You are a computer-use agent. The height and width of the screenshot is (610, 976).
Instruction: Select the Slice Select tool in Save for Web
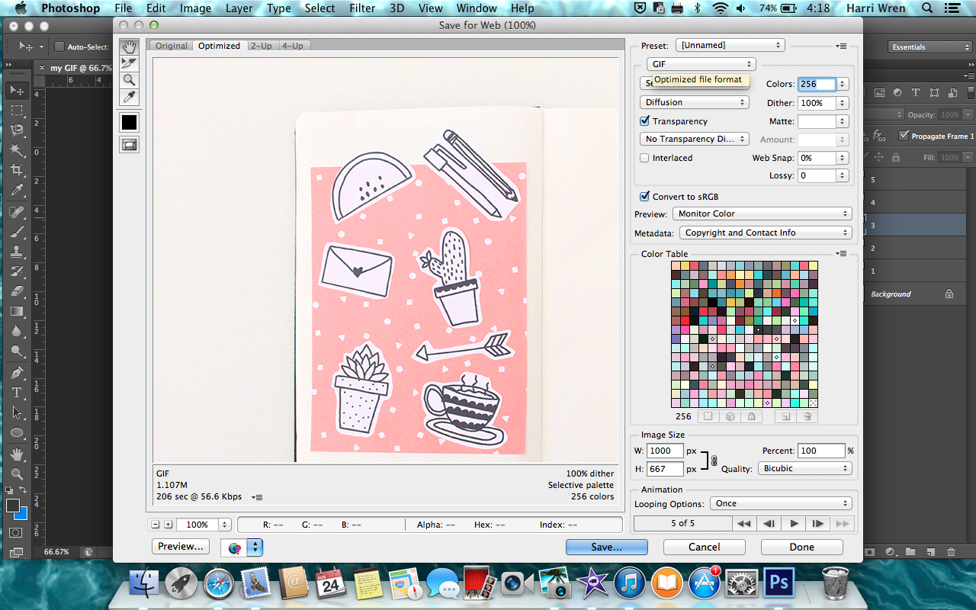pyautogui.click(x=129, y=63)
